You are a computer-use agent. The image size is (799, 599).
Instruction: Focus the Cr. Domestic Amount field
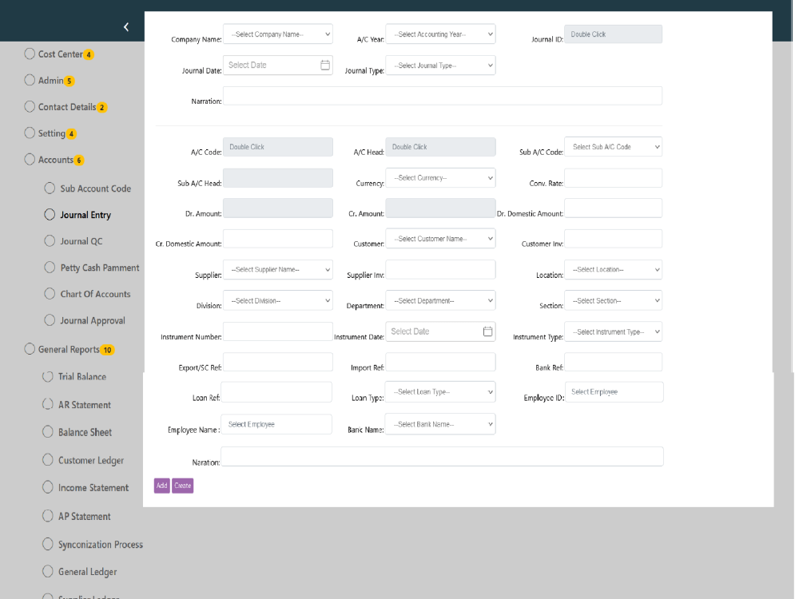click(278, 238)
